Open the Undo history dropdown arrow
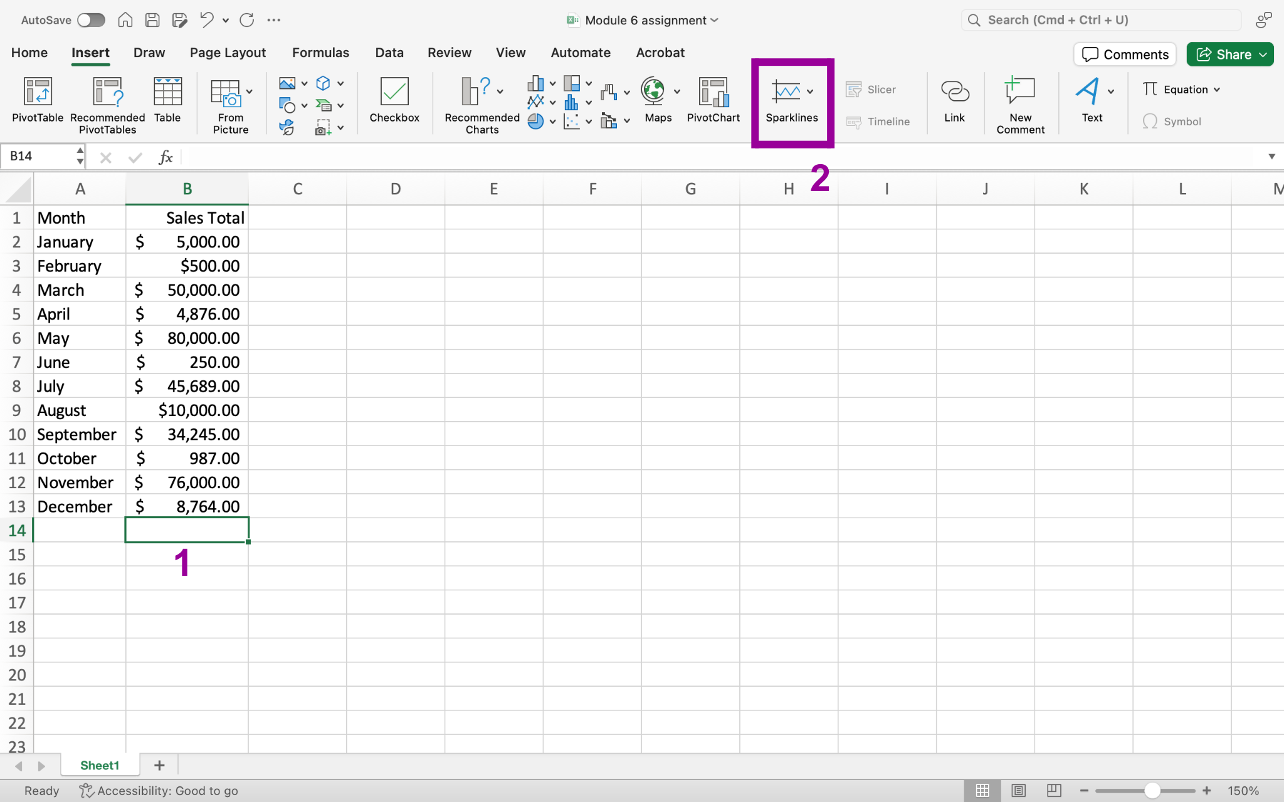1284x802 pixels. click(226, 21)
